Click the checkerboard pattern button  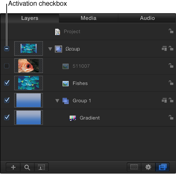tap(134, 167)
